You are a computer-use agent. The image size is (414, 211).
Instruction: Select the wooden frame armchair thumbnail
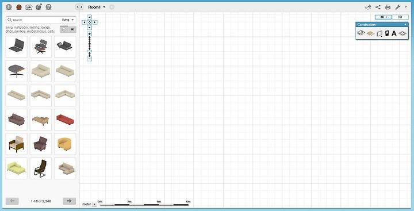16,144
